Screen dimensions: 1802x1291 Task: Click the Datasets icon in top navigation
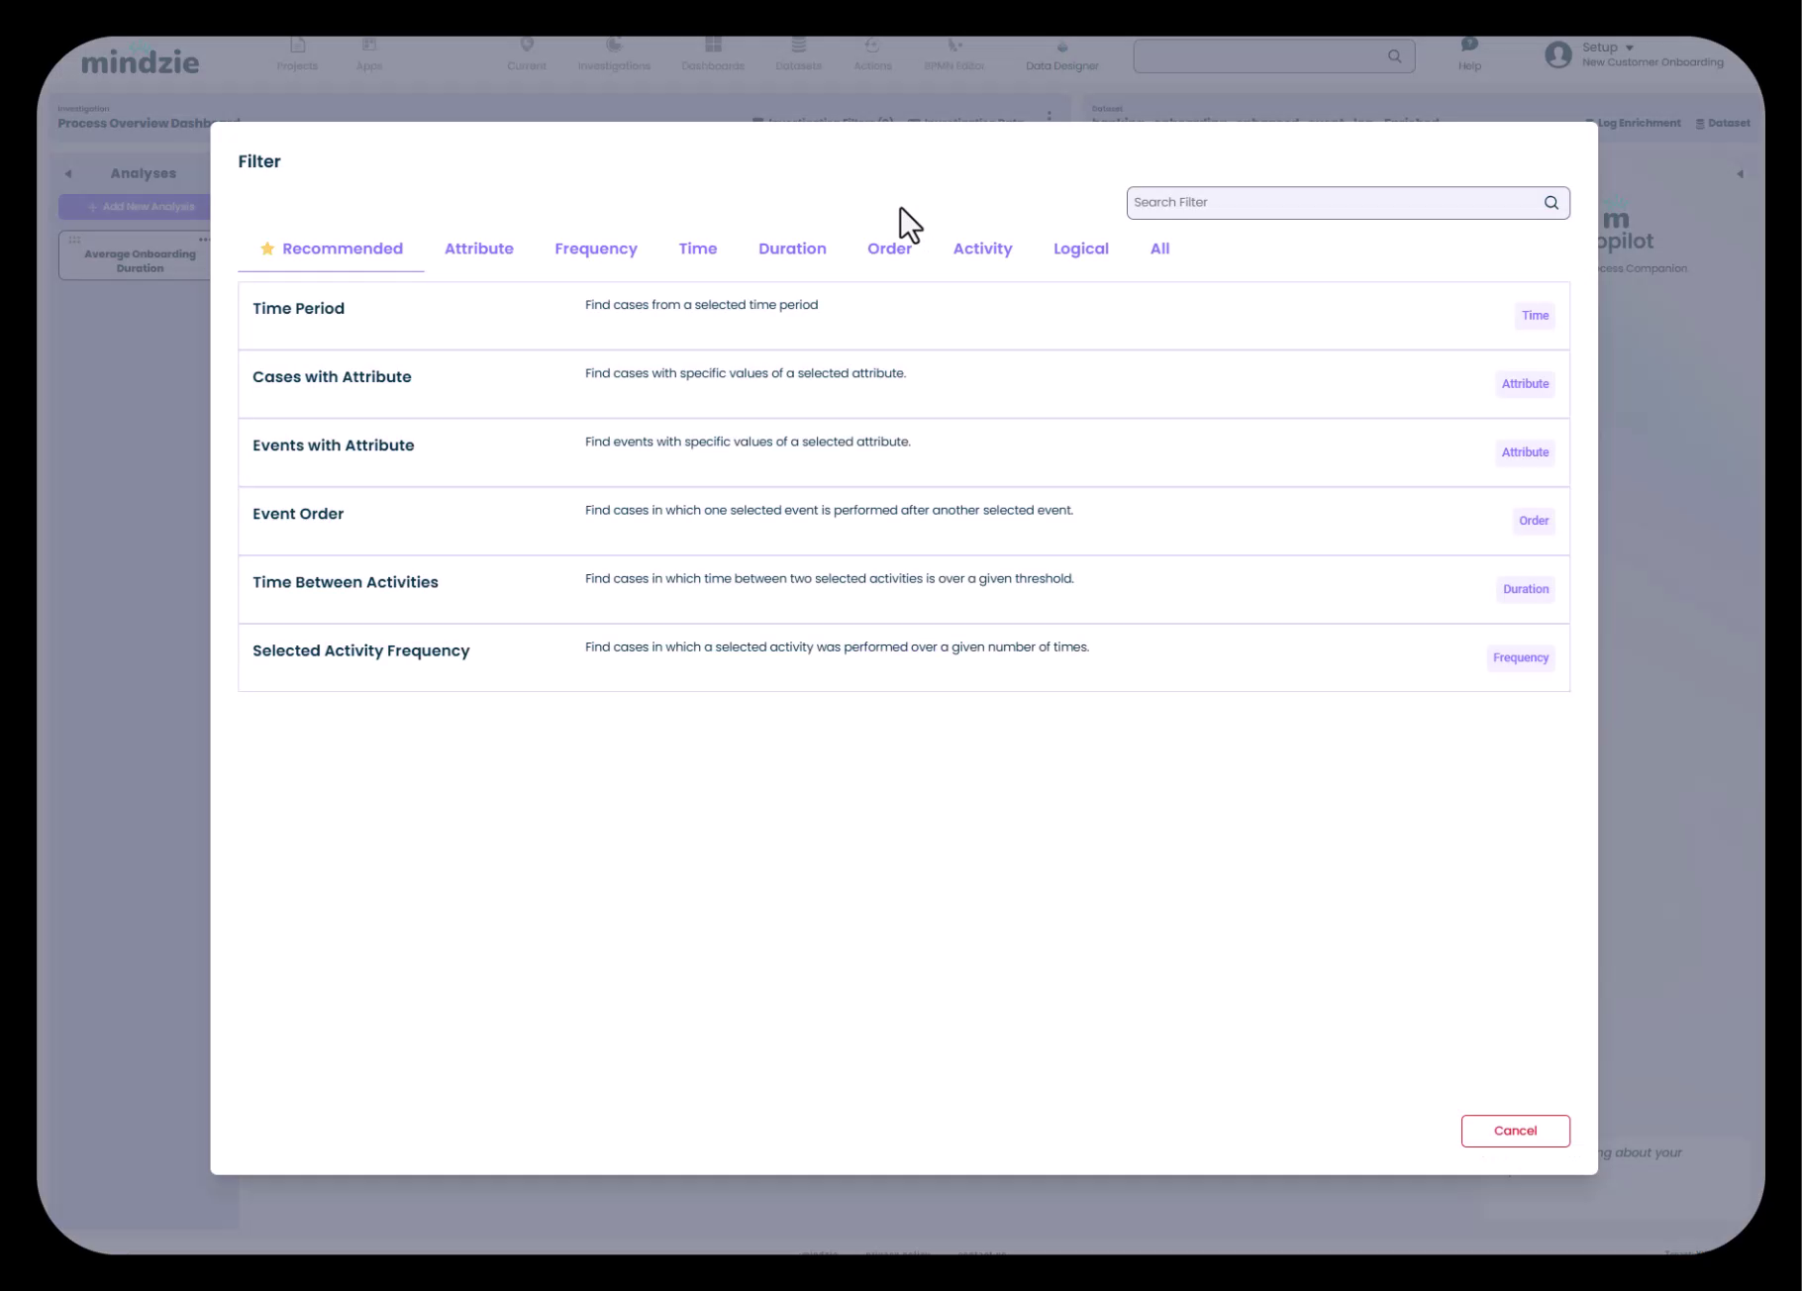(x=798, y=46)
